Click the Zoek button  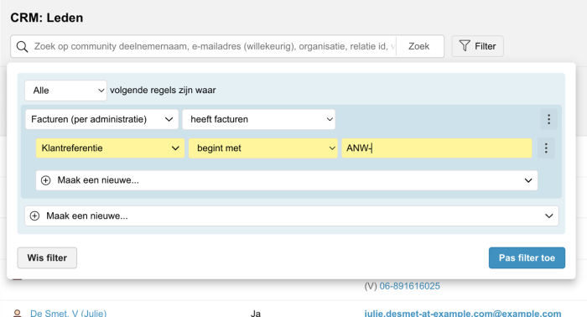click(x=419, y=46)
